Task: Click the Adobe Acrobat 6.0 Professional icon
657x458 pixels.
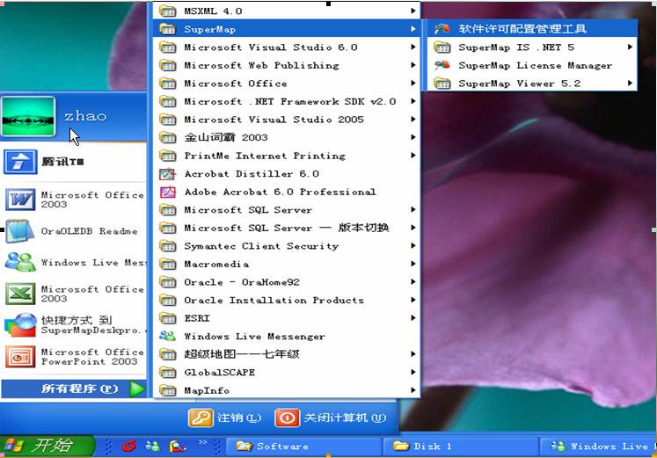Action: [x=168, y=192]
